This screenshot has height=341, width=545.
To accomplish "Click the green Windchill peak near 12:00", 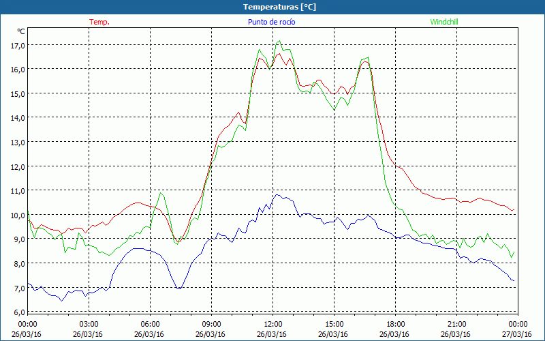I will (x=279, y=41).
